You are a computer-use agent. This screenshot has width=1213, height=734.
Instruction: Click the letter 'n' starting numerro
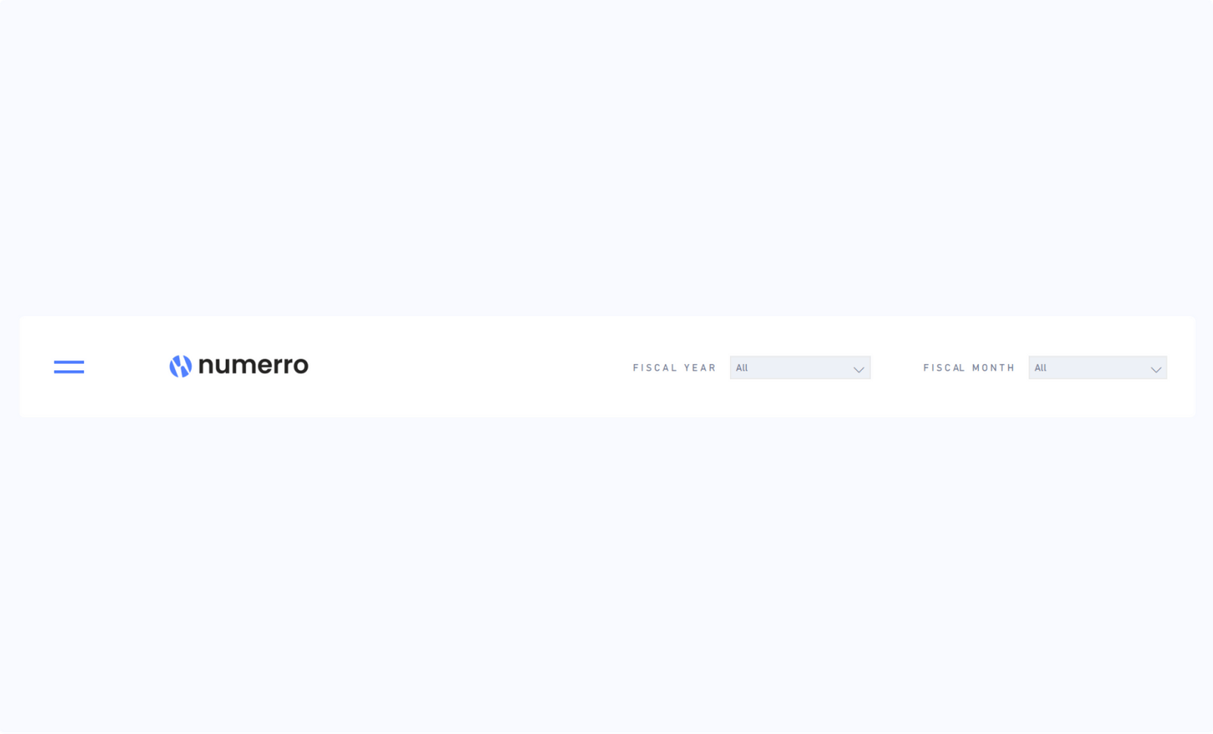(205, 367)
